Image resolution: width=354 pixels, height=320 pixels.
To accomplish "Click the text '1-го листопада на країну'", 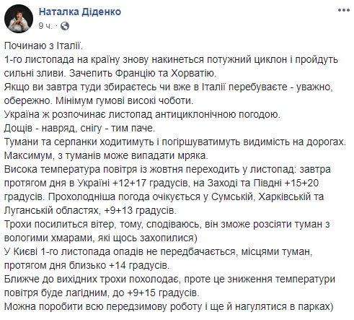I will click(62, 59).
